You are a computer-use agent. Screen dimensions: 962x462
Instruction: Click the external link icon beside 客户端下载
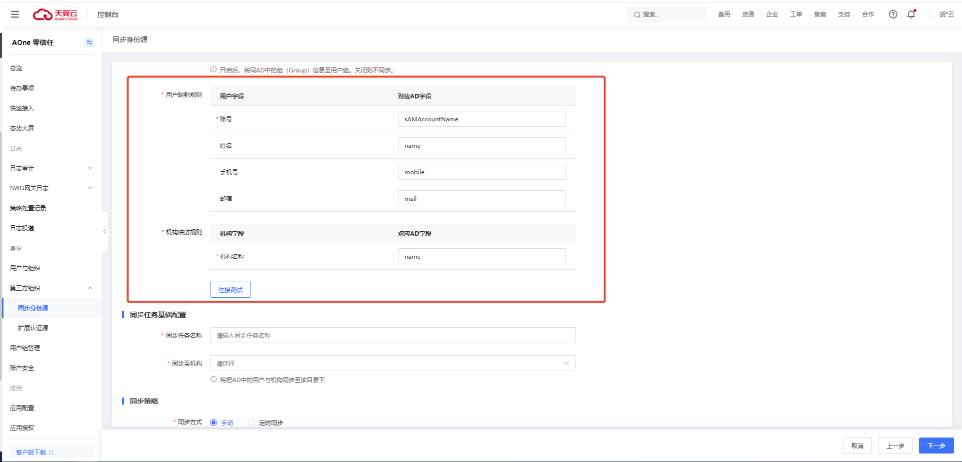pos(51,452)
